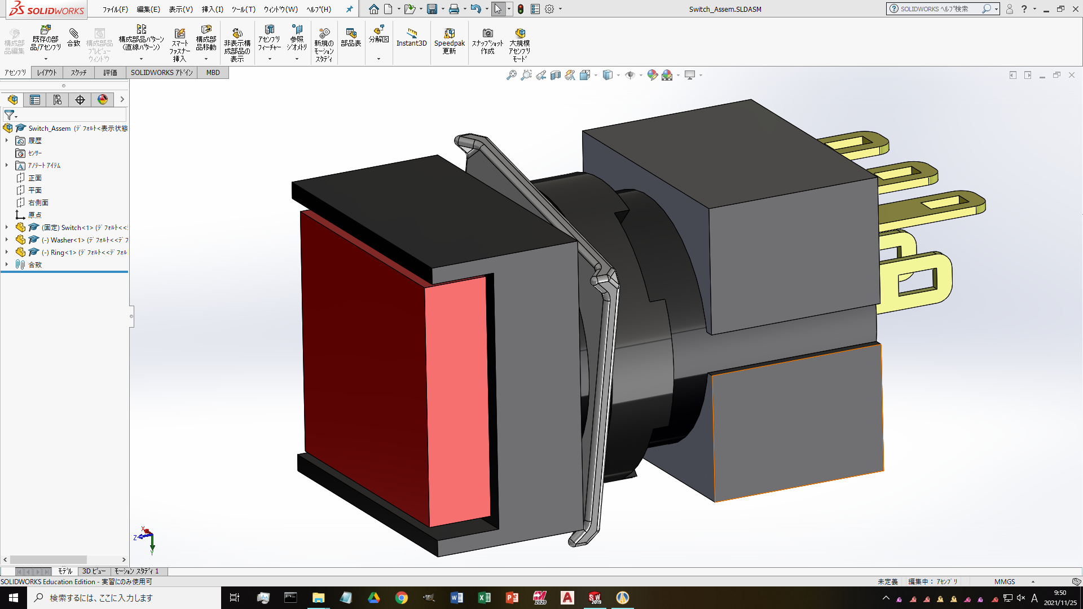The height and width of the screenshot is (609, 1083).
Task: Expand the Washer<1> tree node
Action: [x=7, y=240]
